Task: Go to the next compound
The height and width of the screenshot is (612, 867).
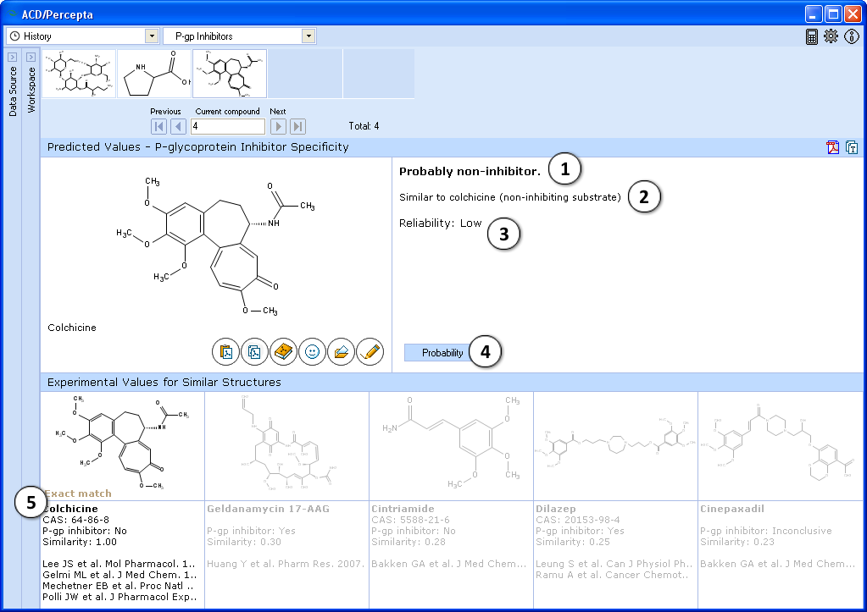Action: (x=278, y=126)
